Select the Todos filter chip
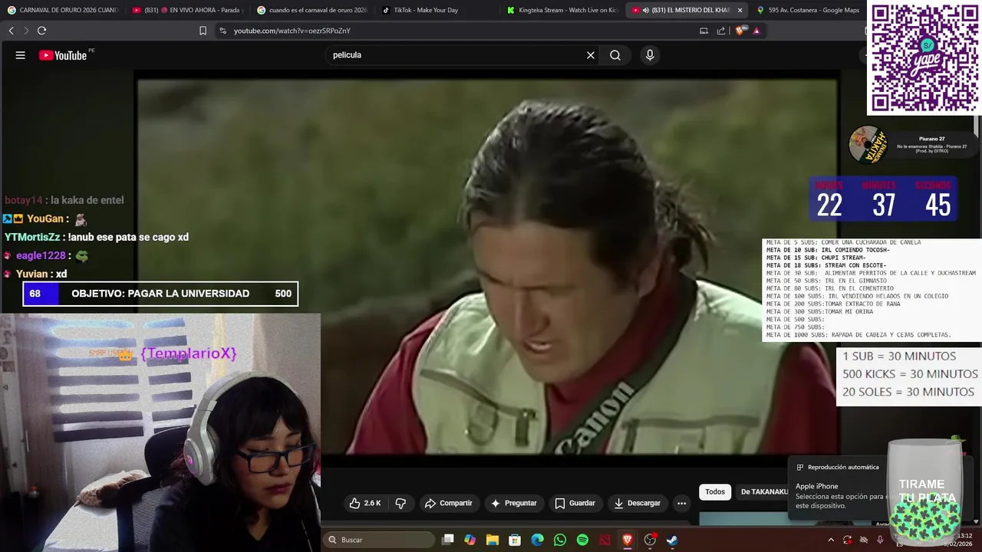 click(x=715, y=491)
